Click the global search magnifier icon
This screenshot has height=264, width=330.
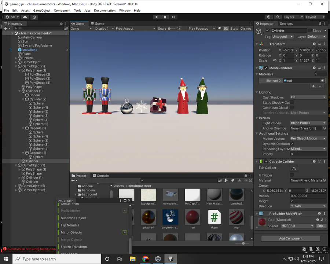pos(278,17)
